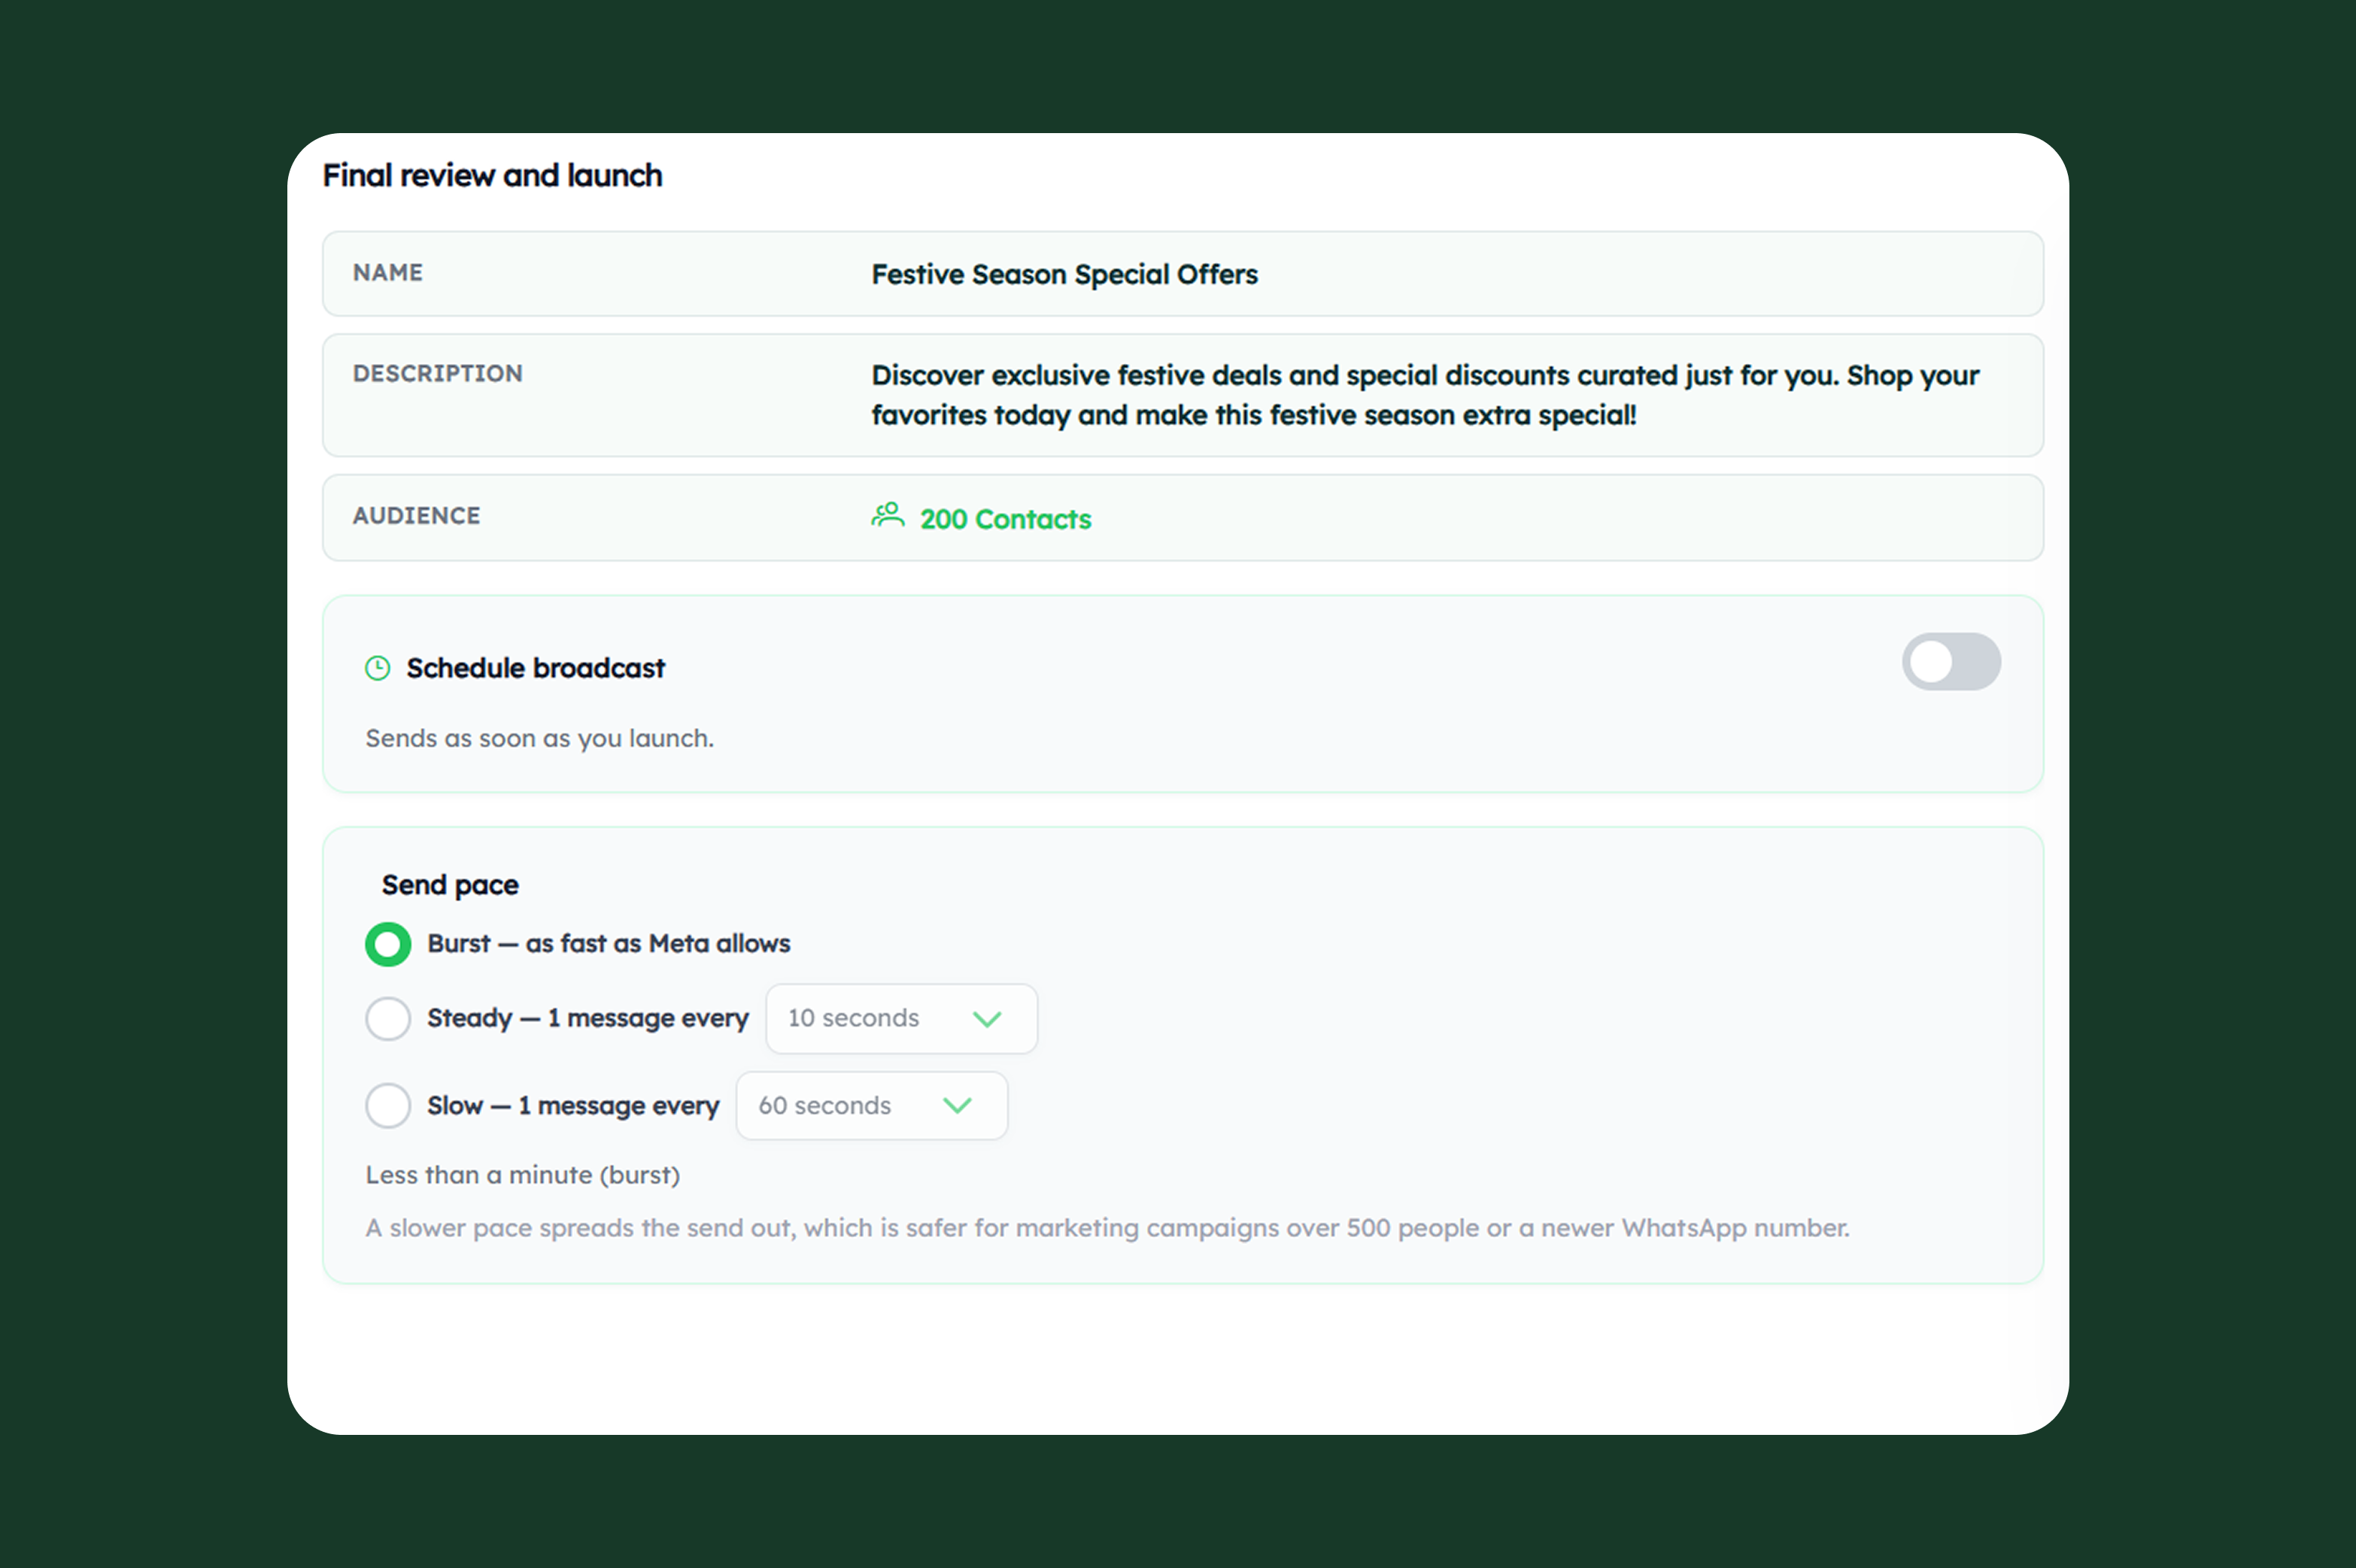
Task: Click the Steady — 1 message every label
Action: tap(587, 1018)
